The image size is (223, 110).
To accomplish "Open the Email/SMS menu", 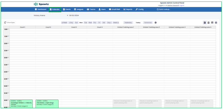I will click(x=114, y=9).
